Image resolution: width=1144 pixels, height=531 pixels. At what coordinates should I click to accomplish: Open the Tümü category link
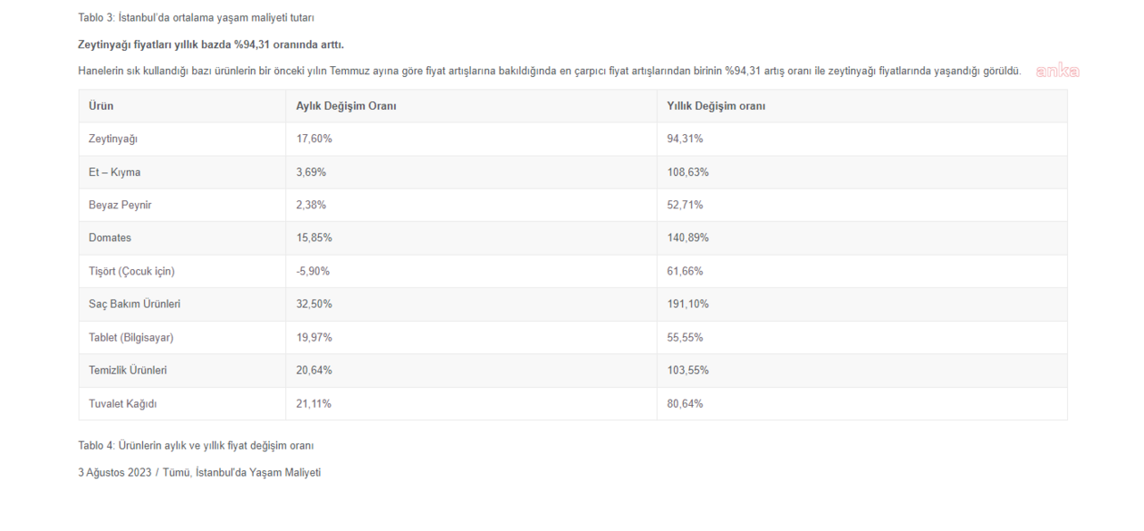pos(175,473)
